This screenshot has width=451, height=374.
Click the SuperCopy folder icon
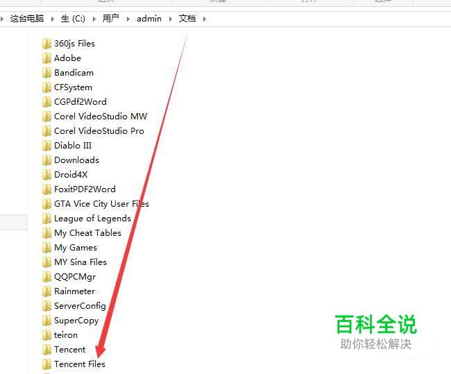click(x=46, y=321)
